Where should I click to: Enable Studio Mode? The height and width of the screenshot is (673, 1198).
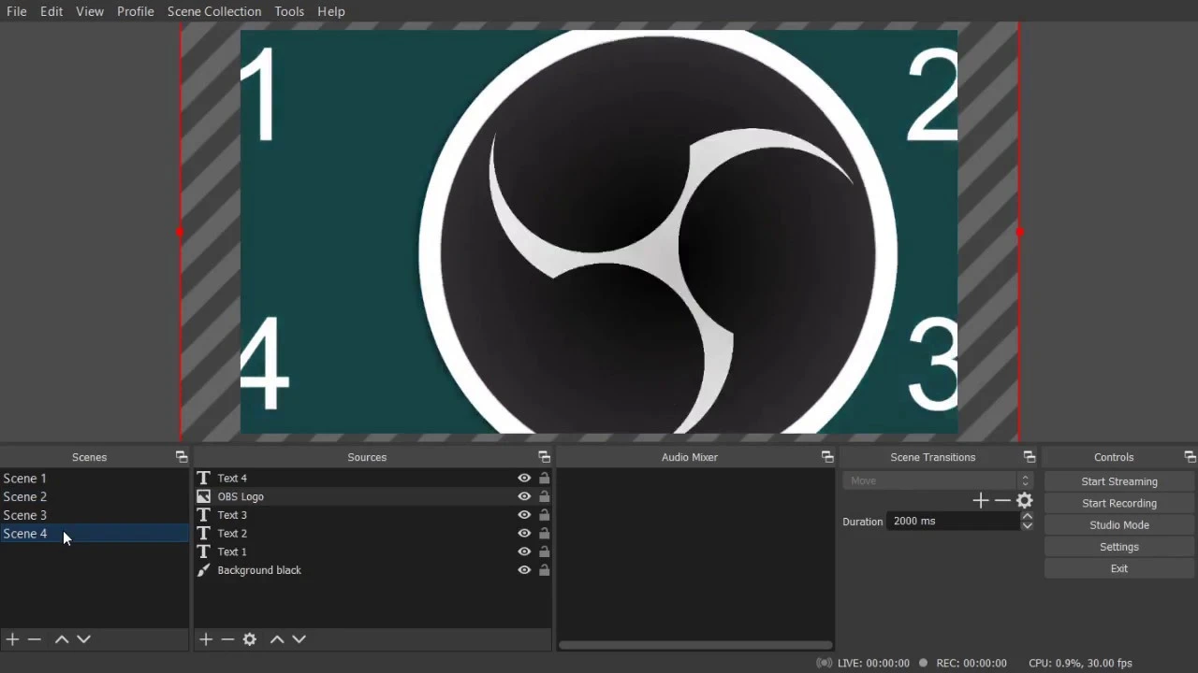[x=1119, y=525]
